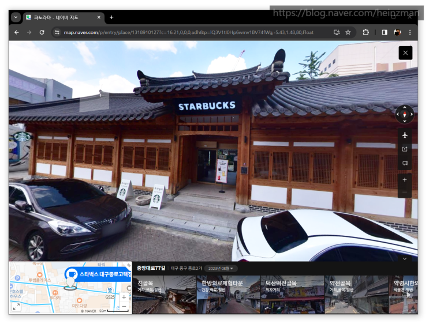Open the 2023년 08월 date dropdown

[221, 269]
